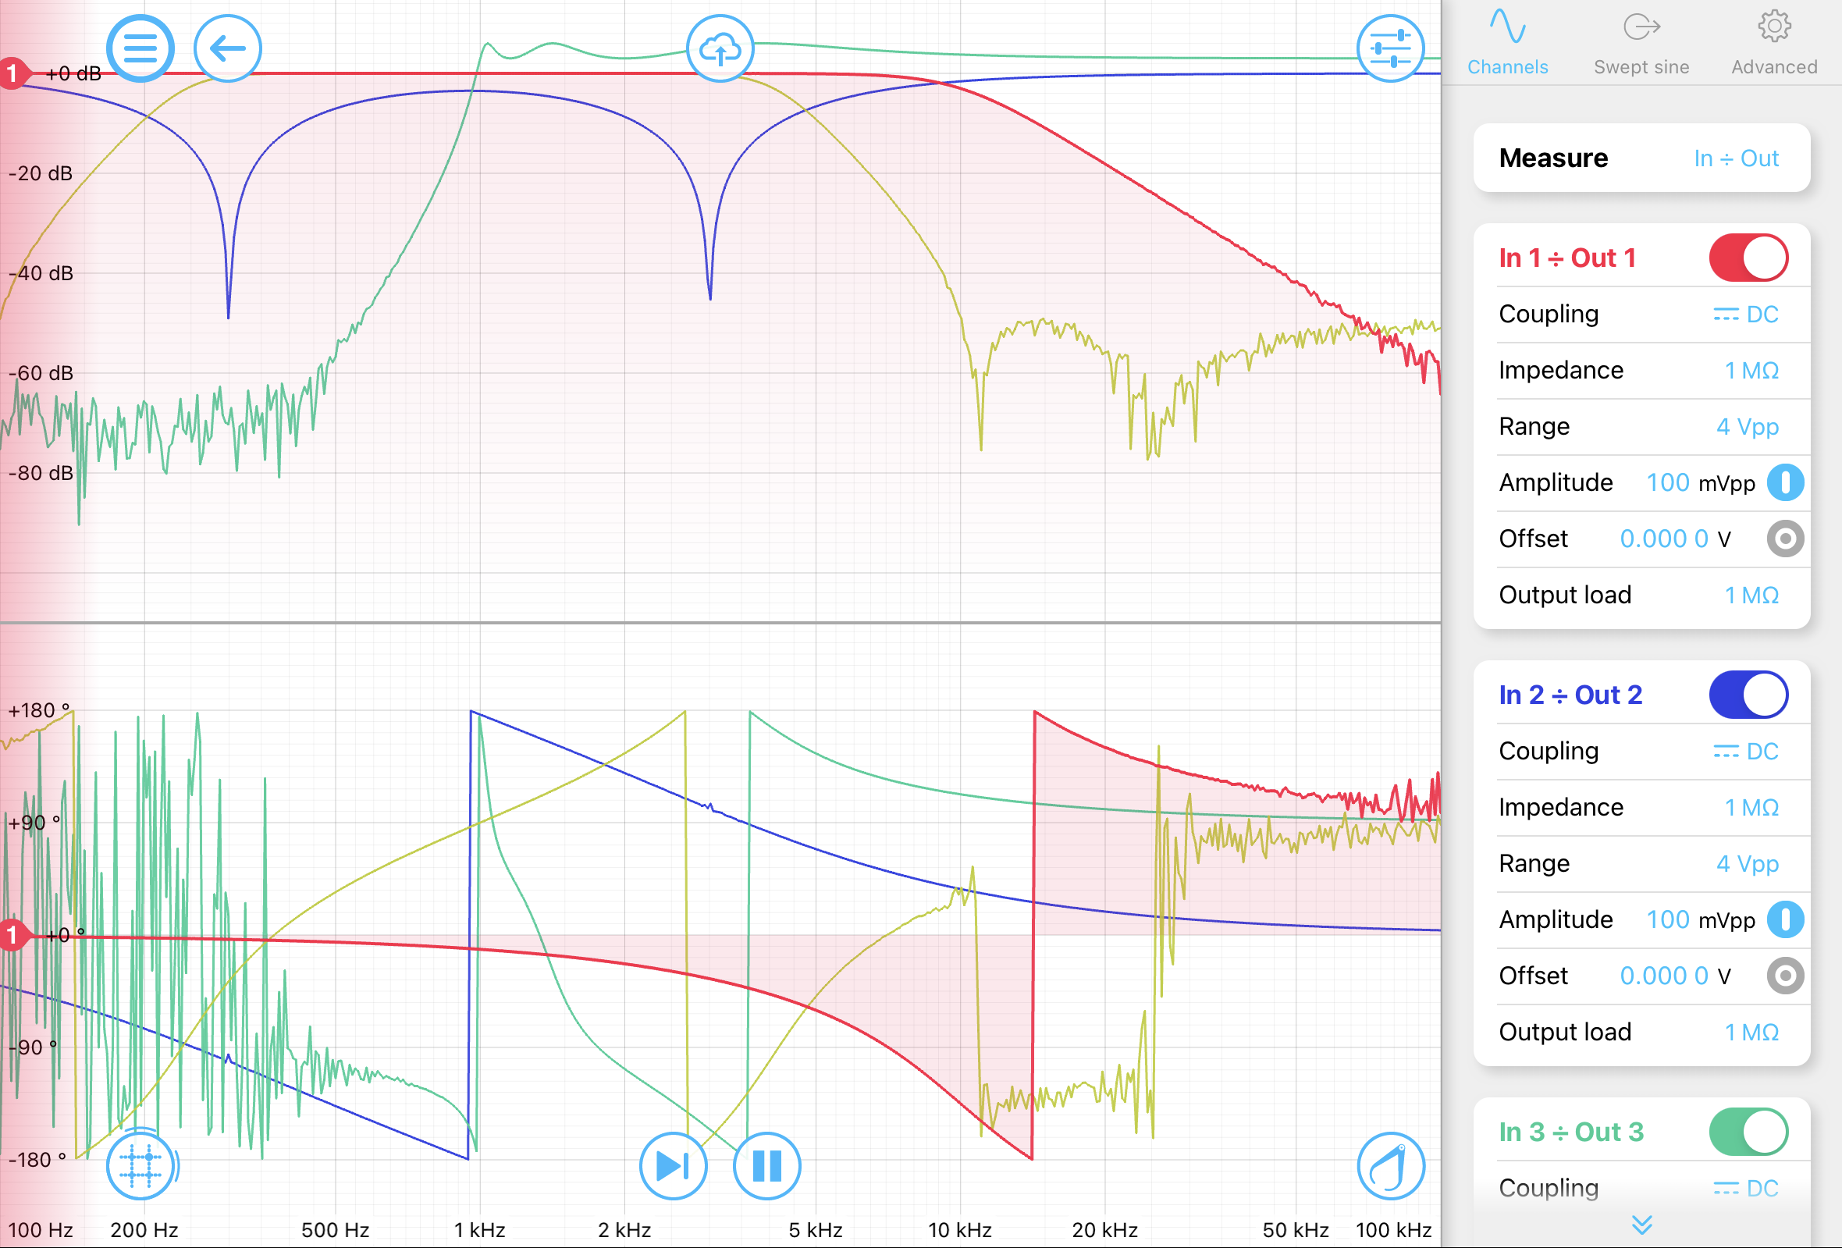Viewport: 1842px width, 1248px height.
Task: Change channel 2 Coupling from DC
Action: tap(1641, 751)
